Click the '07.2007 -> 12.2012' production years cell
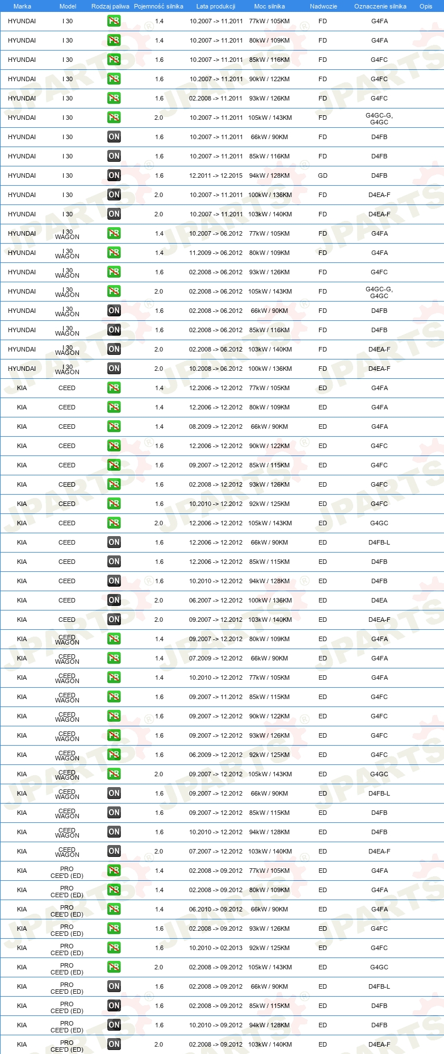This screenshot has height=1054, width=444. pyautogui.click(x=216, y=851)
